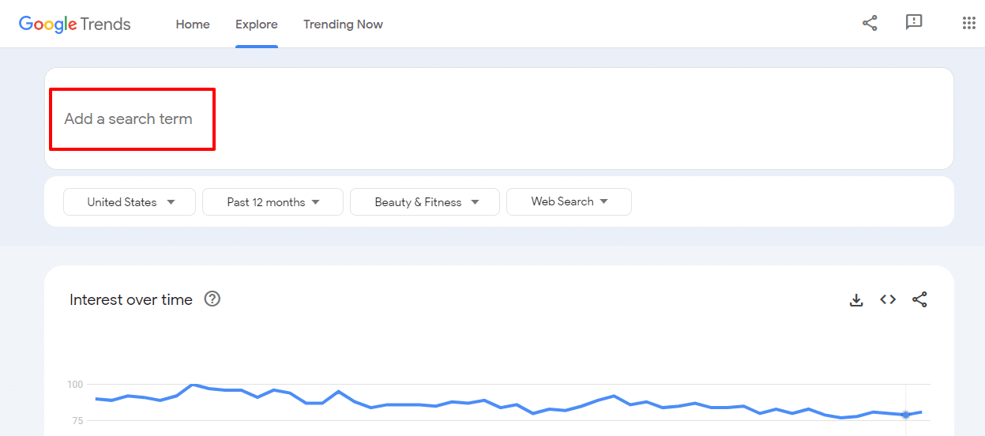
Task: Go to the Home tab
Action: coord(193,24)
